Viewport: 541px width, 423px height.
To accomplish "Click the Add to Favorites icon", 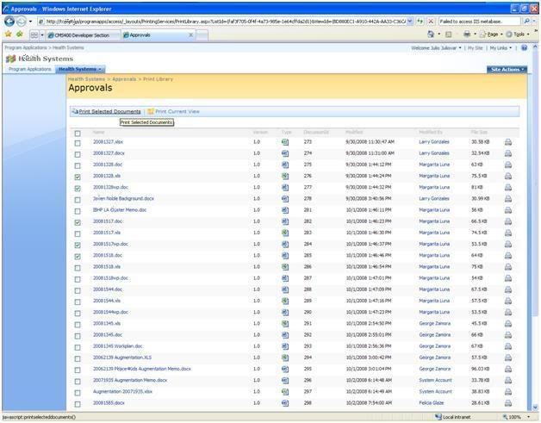I will (x=20, y=34).
